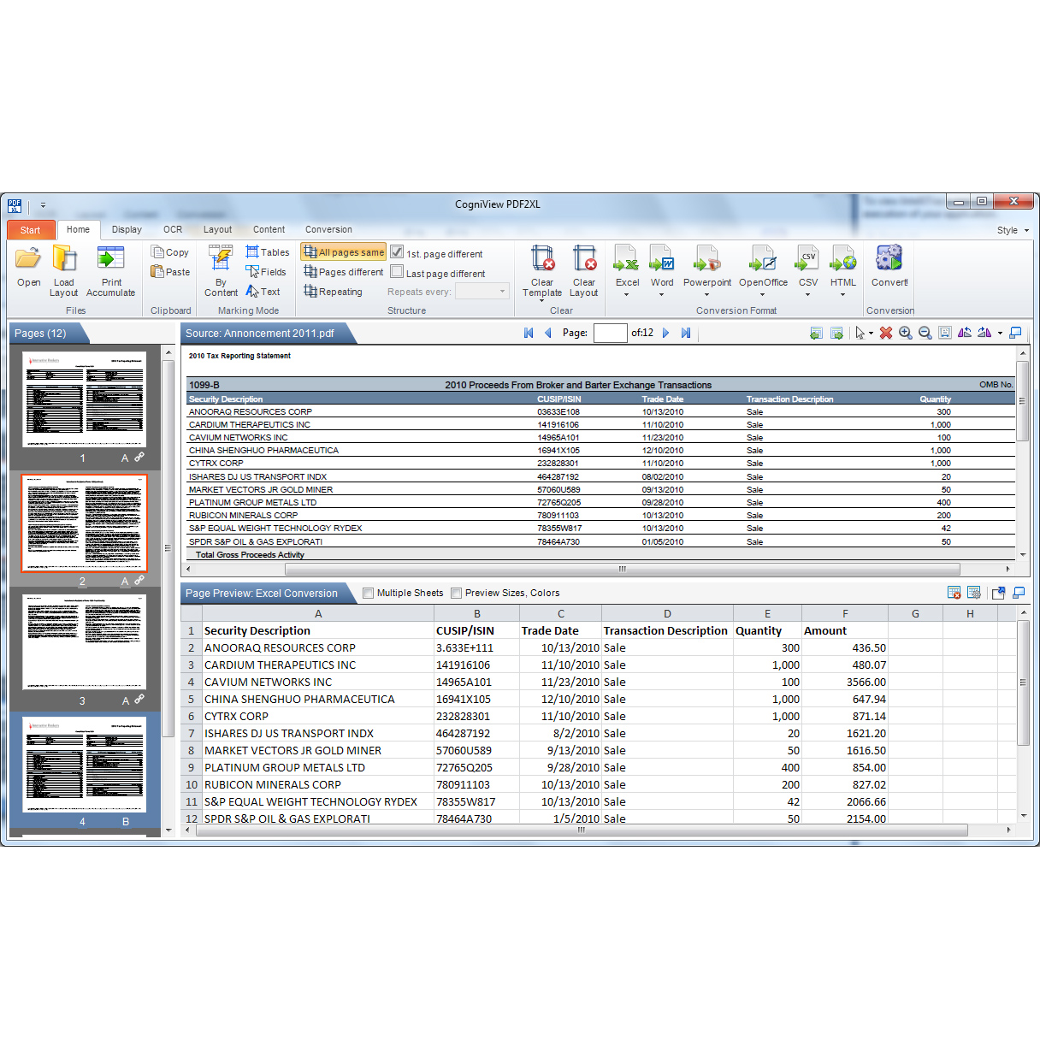
Task: Click preview table icon with red X
Action: pos(954,593)
